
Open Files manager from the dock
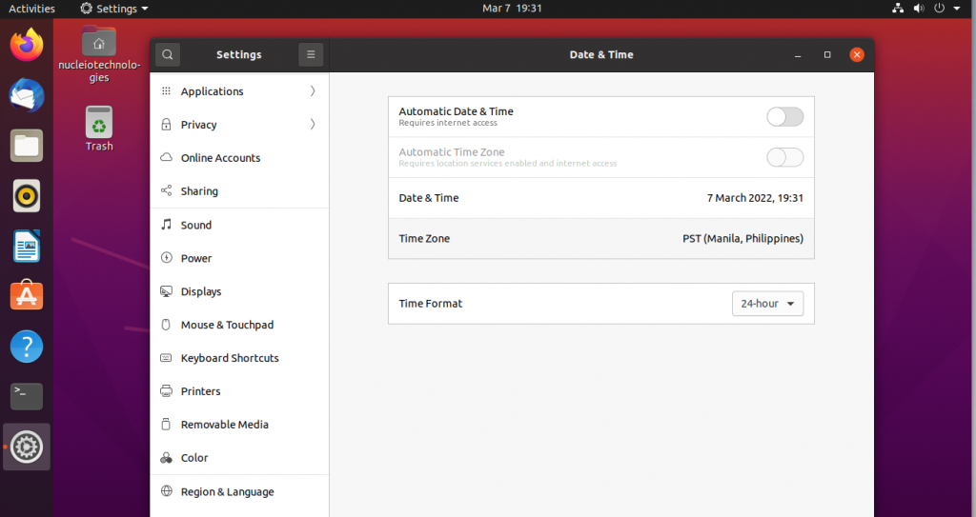(26, 146)
